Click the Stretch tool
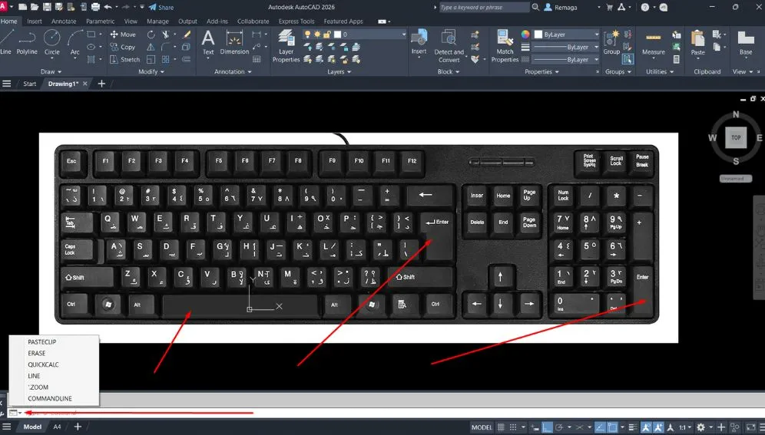Screen dimensions: 765x435 click(x=125, y=59)
